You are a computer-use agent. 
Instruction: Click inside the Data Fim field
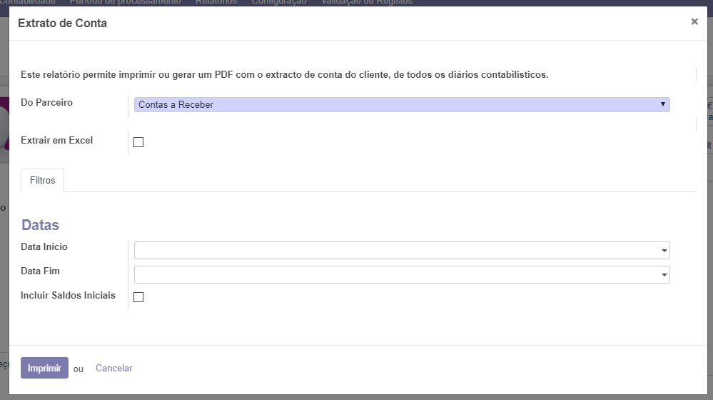click(396, 275)
